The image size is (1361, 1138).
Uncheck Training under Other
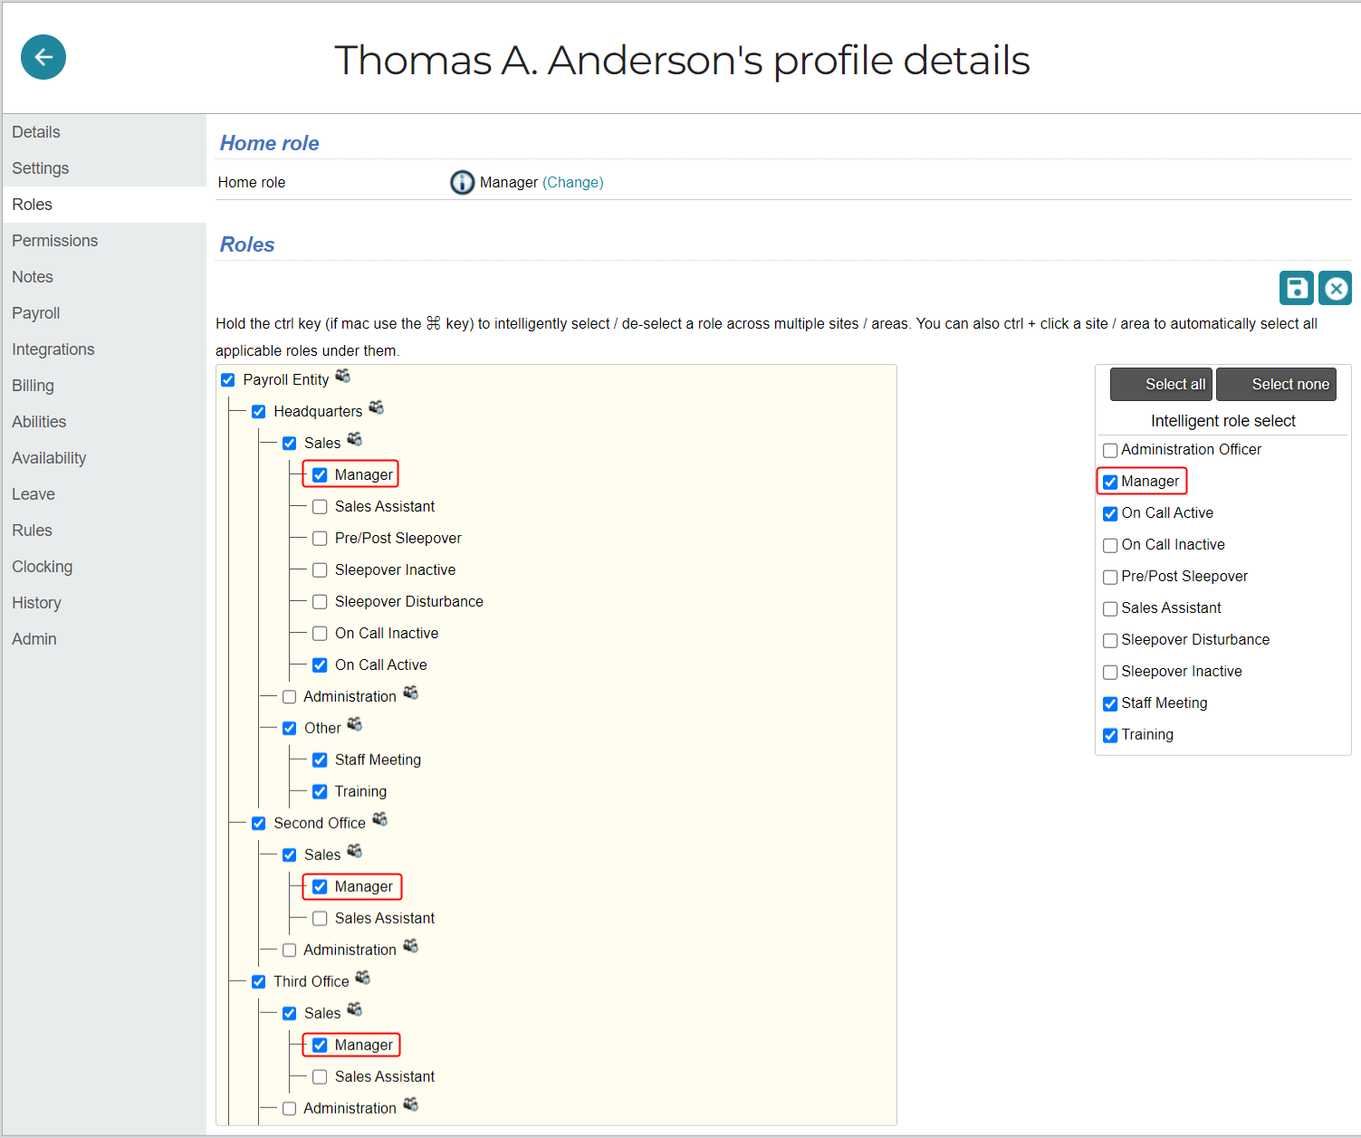click(320, 791)
